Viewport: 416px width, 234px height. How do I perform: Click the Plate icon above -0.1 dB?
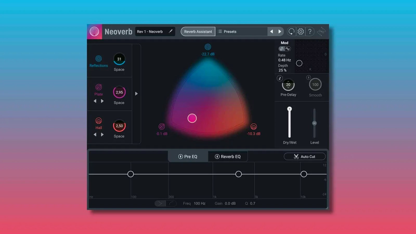(x=162, y=126)
